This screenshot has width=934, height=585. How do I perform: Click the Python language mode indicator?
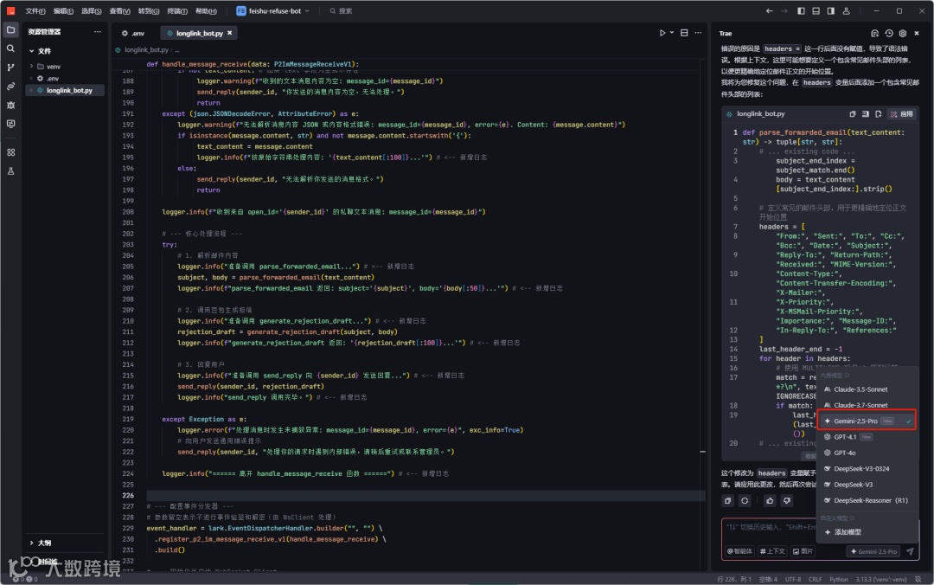point(839,579)
